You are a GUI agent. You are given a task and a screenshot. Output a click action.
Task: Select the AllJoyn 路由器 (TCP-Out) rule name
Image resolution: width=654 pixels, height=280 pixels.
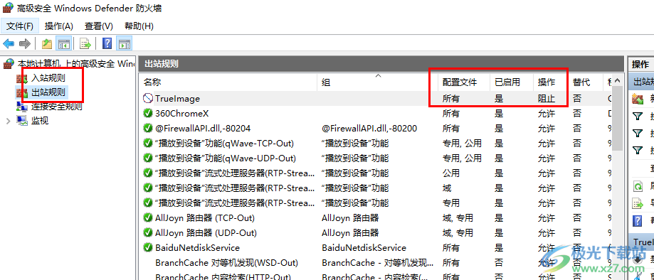tap(205, 217)
